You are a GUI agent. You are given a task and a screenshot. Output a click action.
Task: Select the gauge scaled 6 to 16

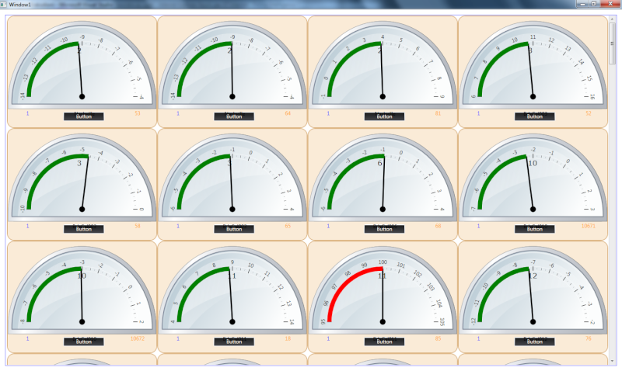pyautogui.click(x=533, y=65)
